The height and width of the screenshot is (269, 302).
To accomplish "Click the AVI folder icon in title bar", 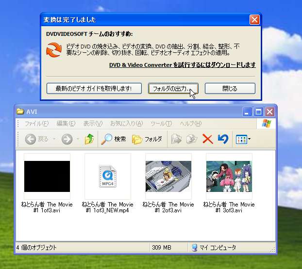I will (x=20, y=111).
